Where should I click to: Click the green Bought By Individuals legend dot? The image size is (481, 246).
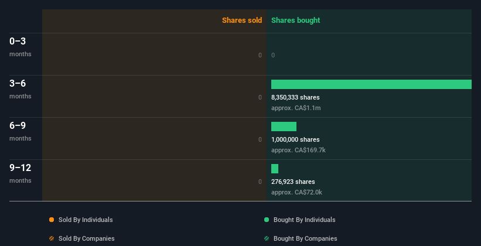(x=267, y=220)
